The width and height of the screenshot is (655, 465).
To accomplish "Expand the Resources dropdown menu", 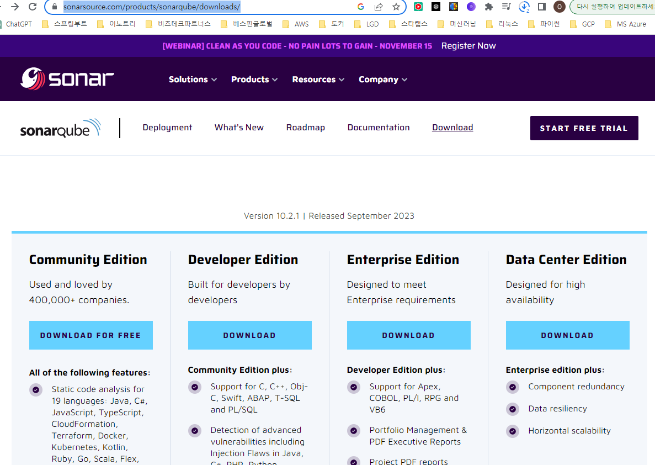I will 318,80.
